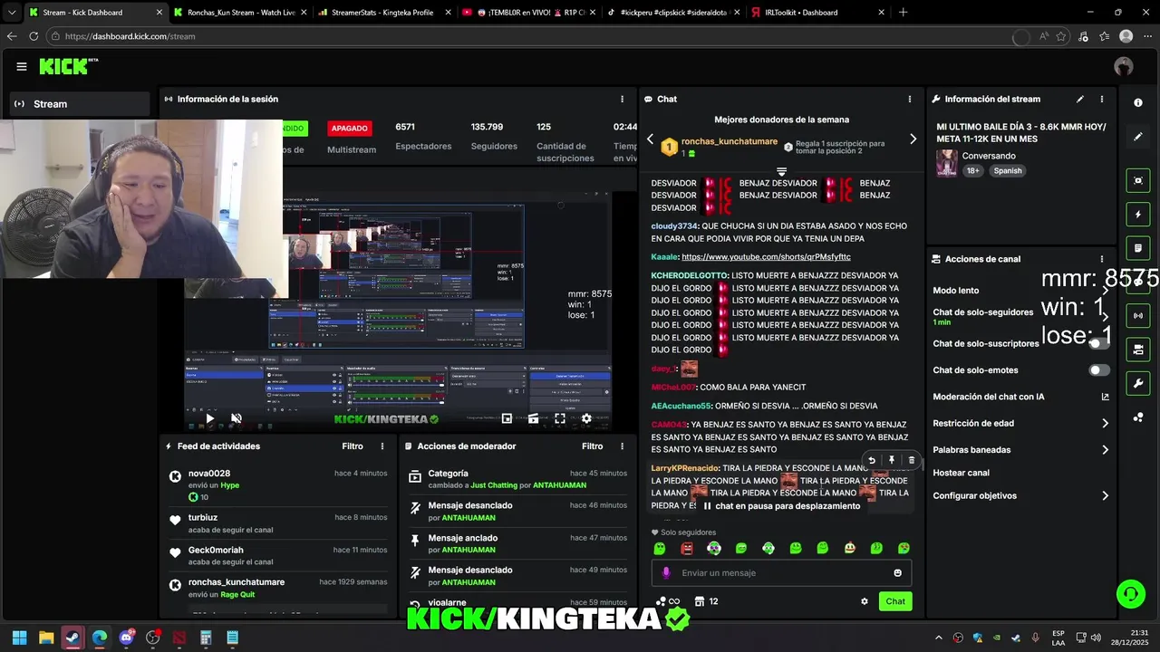Toggle the wrench widget in right sidebar
Screen dimensions: 1160x652
click(1138, 383)
